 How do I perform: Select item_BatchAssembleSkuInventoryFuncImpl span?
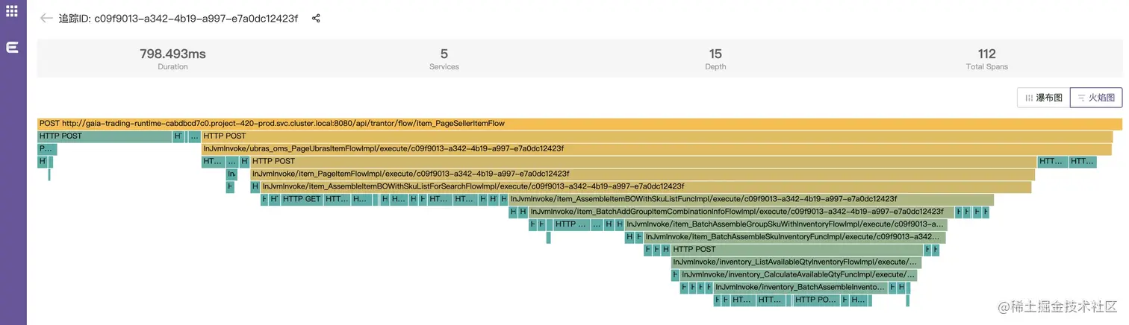pos(794,237)
